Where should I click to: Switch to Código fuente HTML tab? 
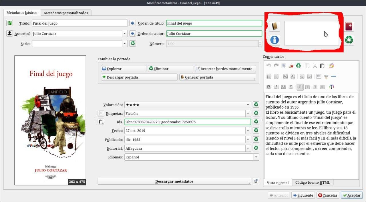click(x=313, y=183)
